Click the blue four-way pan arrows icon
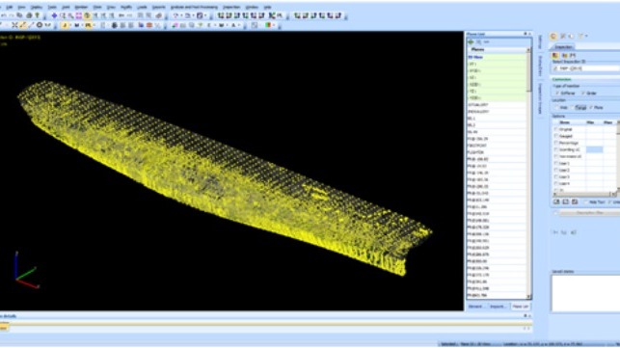The height and width of the screenshot is (348, 620). coord(54,15)
